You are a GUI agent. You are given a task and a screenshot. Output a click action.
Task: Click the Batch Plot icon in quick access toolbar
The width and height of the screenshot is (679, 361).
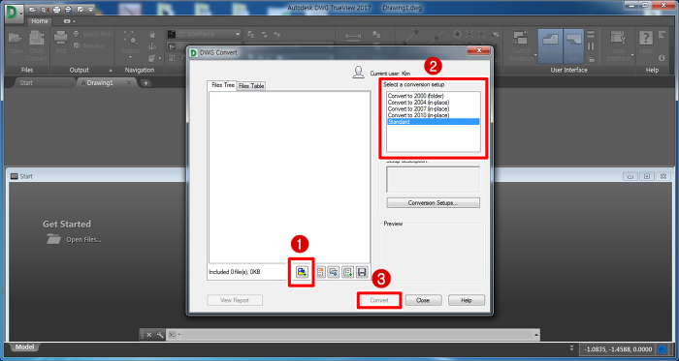(69, 9)
